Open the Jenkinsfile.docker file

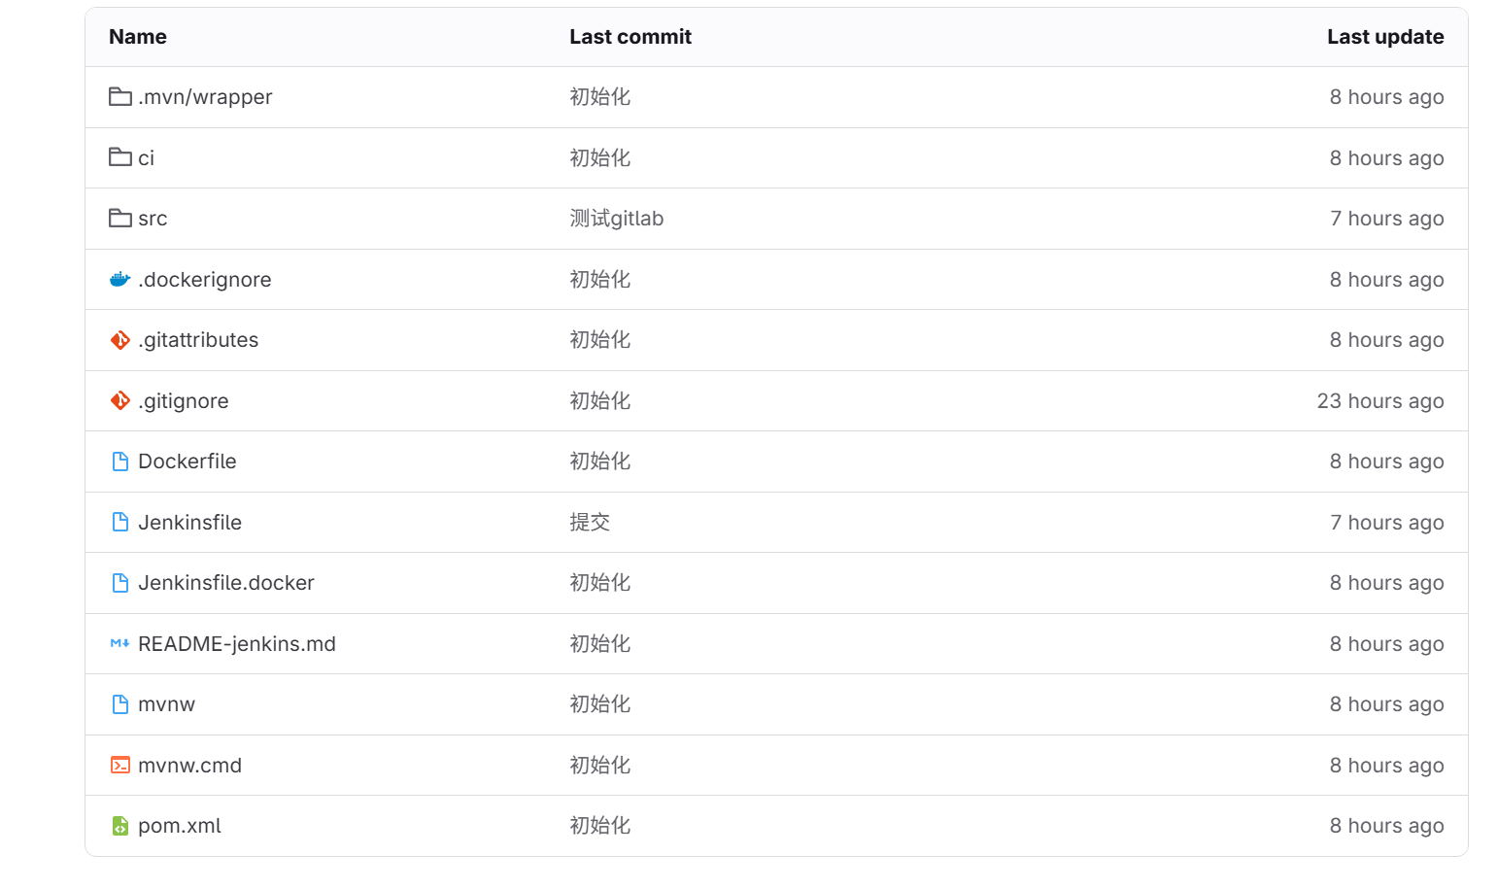[x=226, y=583]
